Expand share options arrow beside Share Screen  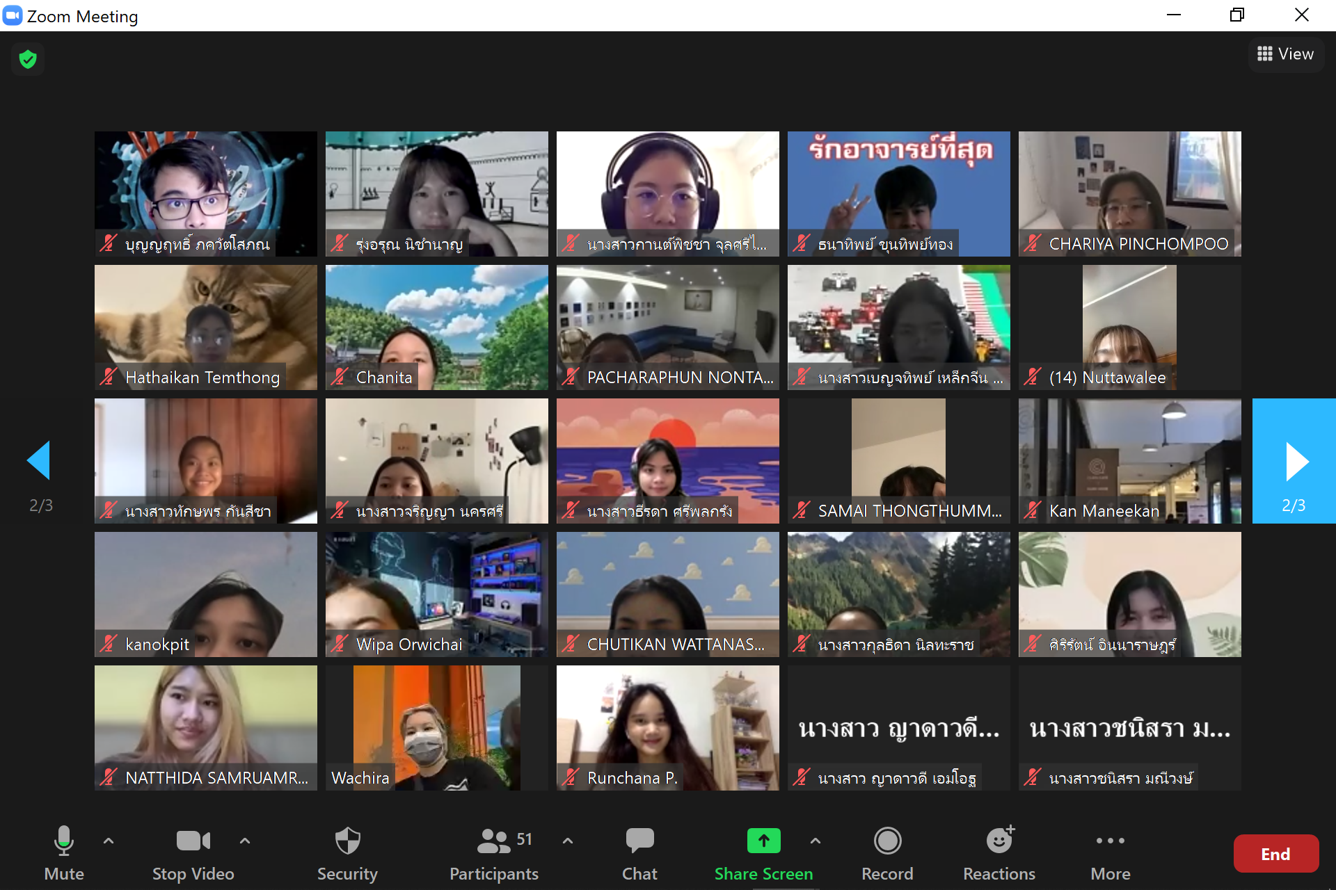pyautogui.click(x=816, y=841)
